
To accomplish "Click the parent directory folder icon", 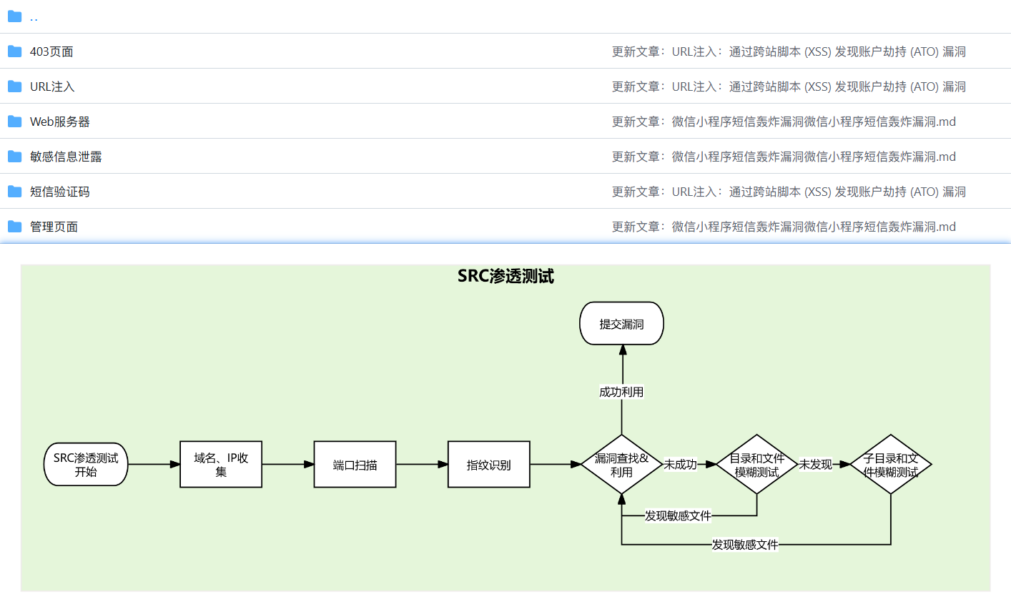I will tap(14, 16).
